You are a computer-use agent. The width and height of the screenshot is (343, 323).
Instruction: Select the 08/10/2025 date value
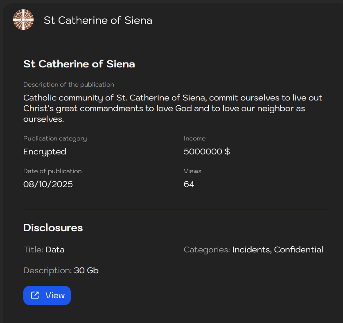coord(48,184)
